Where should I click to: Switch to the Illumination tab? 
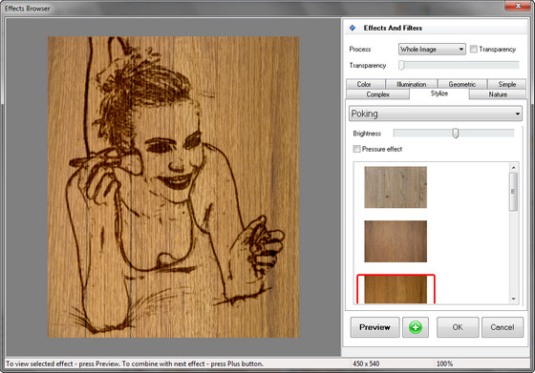pyautogui.click(x=411, y=84)
